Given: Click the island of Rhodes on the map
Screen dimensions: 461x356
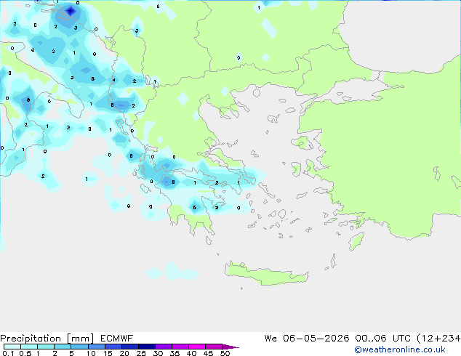Looking at the screenshot, I should [x=356, y=241].
